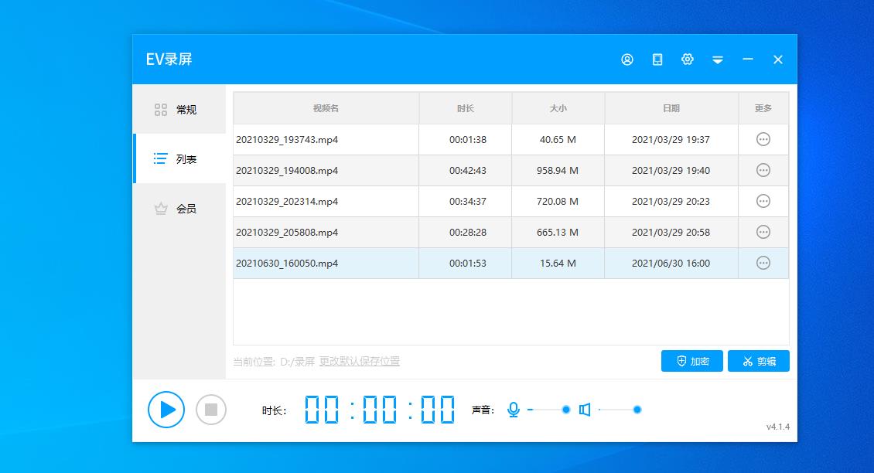Screen dimensions: 874x473
Task: Open more options for 20210329_193743.mp4
Action: (x=763, y=140)
